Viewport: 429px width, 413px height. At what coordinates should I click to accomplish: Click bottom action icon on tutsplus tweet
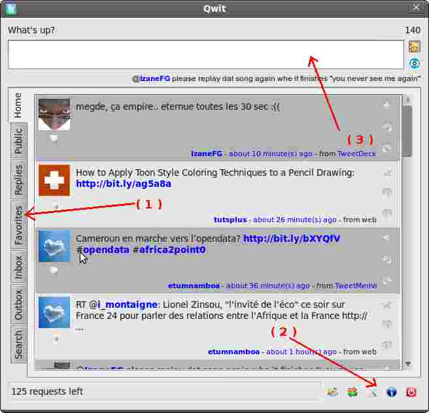[387, 214]
